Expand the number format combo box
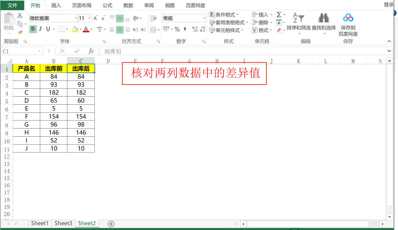398x230 pixels. 204,18
